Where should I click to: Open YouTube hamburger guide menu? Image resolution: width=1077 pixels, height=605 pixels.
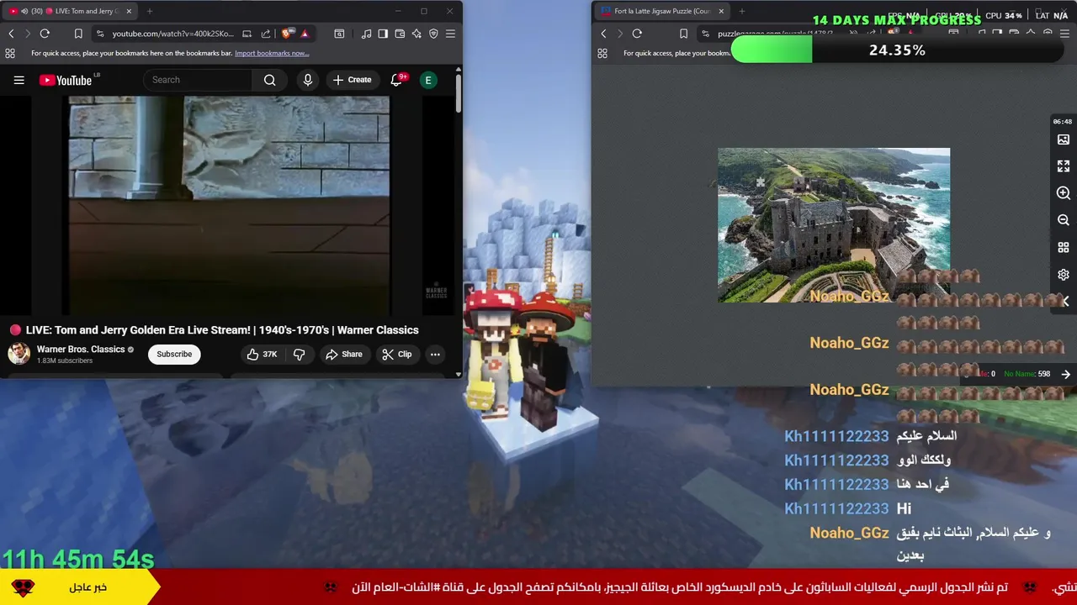point(19,80)
